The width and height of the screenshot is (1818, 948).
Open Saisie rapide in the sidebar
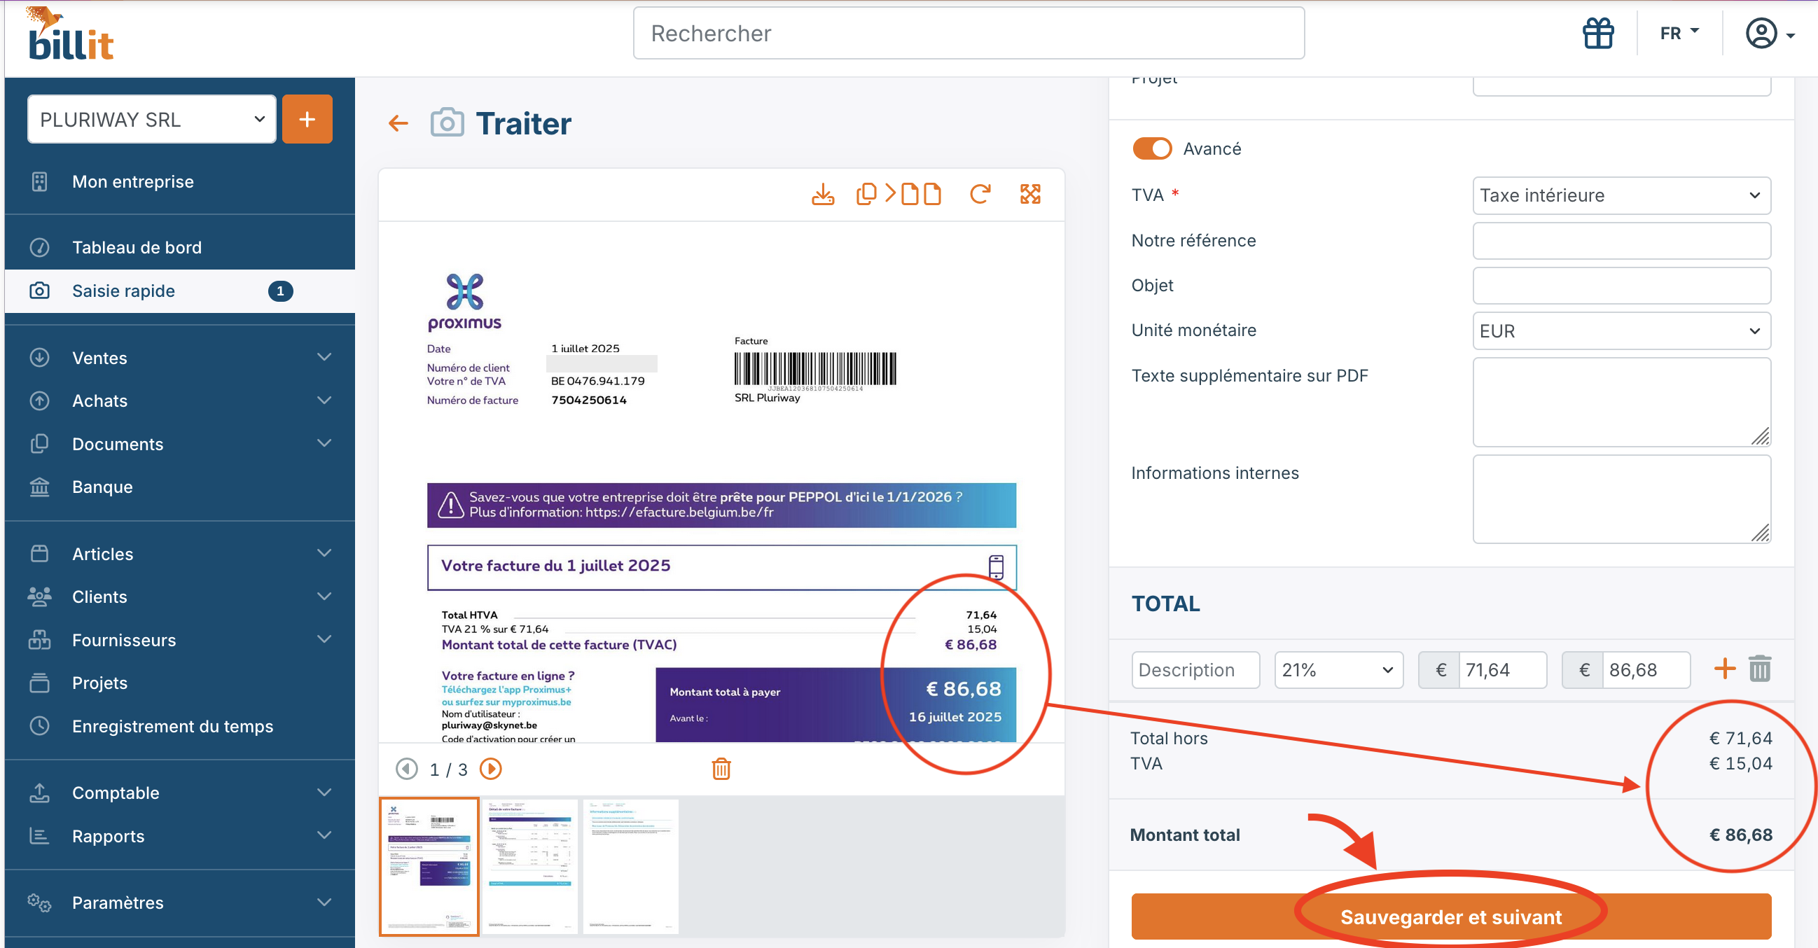tap(123, 291)
